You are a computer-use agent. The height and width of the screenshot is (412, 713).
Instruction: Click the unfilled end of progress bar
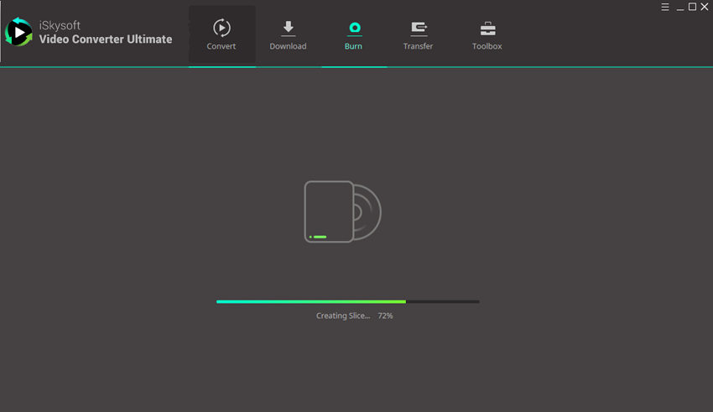[x=443, y=301]
